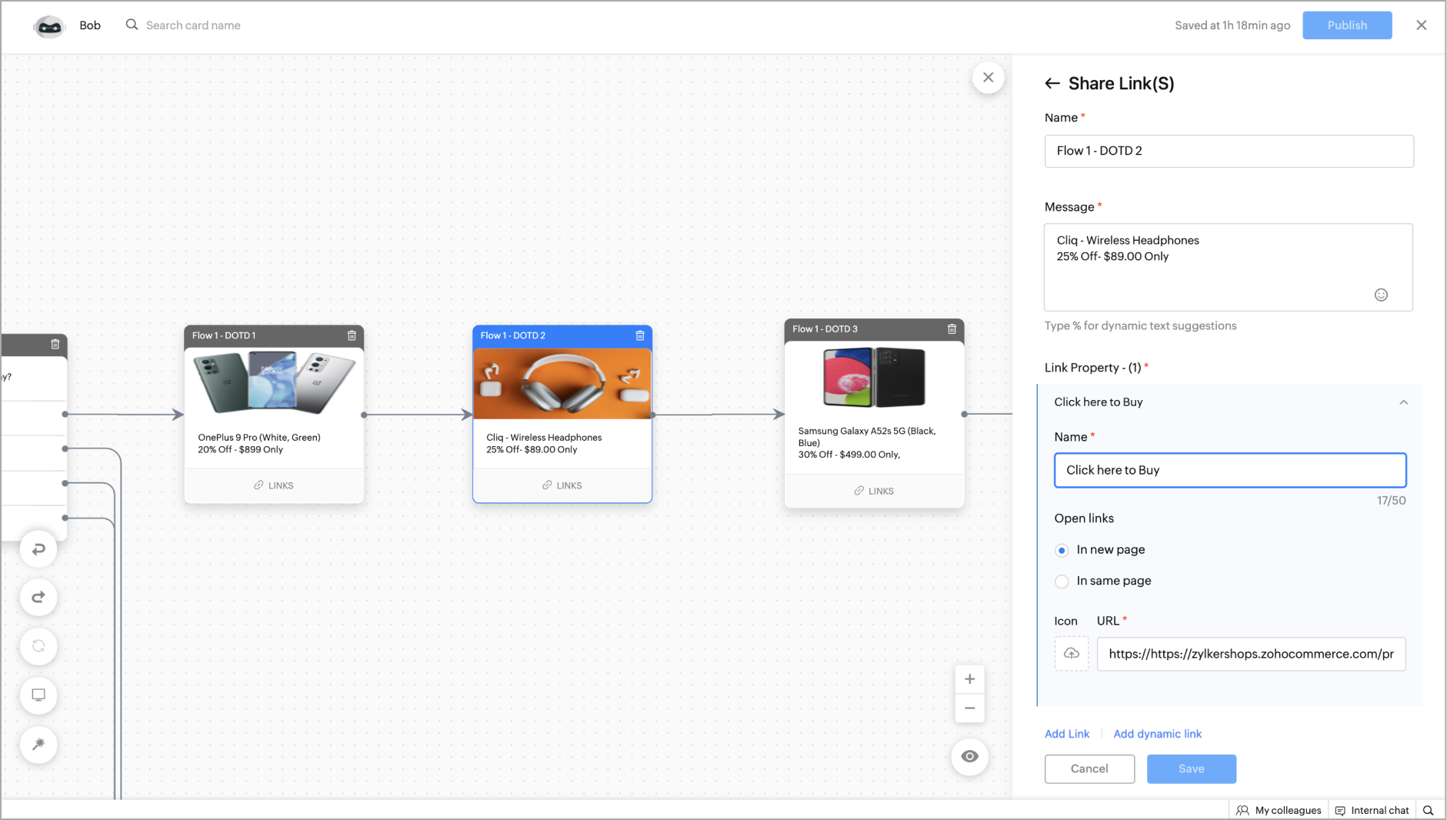Click the Bob bot avatar icon
The width and height of the screenshot is (1447, 820).
click(49, 26)
